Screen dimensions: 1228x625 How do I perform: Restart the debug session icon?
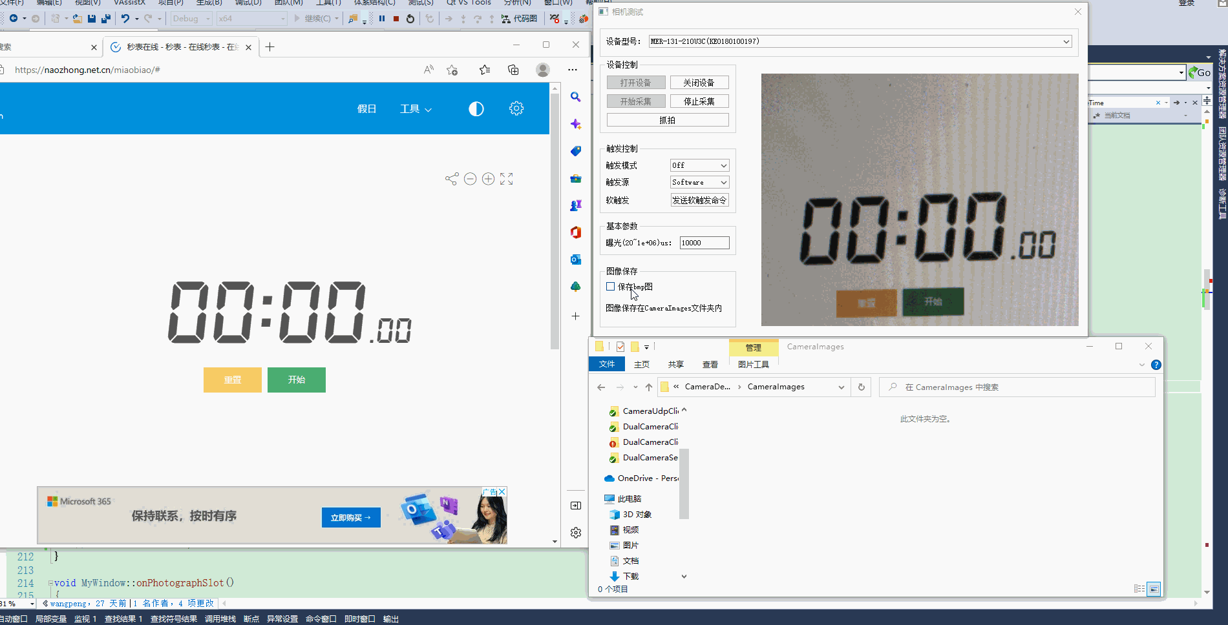pyautogui.click(x=410, y=19)
